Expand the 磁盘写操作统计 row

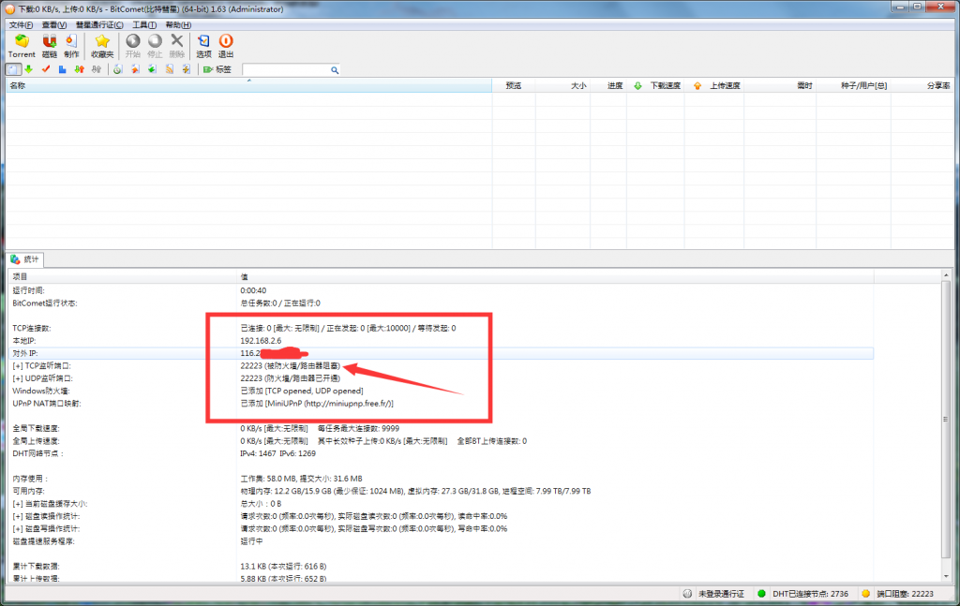point(18,529)
